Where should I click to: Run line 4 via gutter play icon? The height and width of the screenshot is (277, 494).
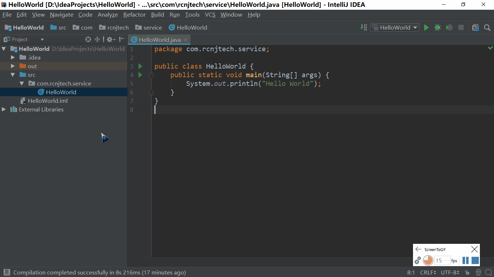[x=140, y=75]
